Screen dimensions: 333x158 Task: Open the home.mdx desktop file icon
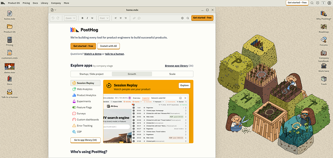10,13
